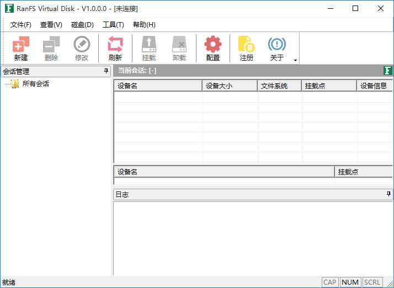Open the 磁盘(D) menu
The image size is (394, 288).
click(82, 25)
